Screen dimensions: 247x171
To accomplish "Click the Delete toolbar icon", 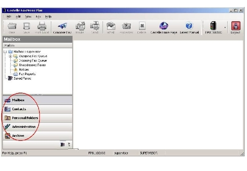I will (x=142, y=26).
